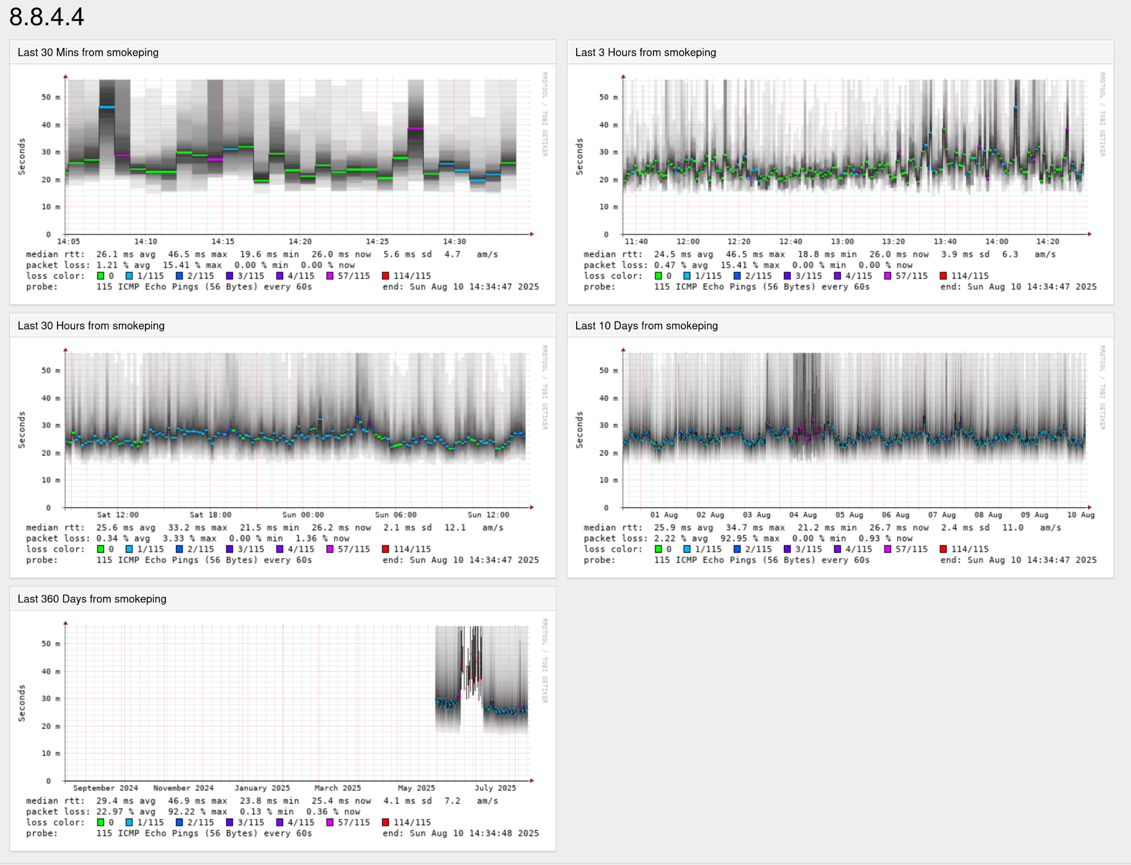1131x865 pixels.
Task: Click blue 2/115 swatch in 360 Days legend
Action: coord(179,822)
